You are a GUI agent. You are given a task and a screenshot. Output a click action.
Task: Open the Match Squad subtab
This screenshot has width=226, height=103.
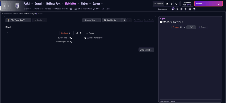[x=38, y=9]
